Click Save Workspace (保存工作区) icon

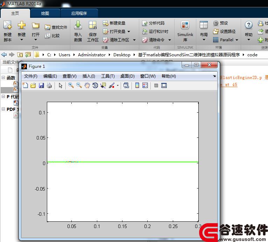[93, 25]
